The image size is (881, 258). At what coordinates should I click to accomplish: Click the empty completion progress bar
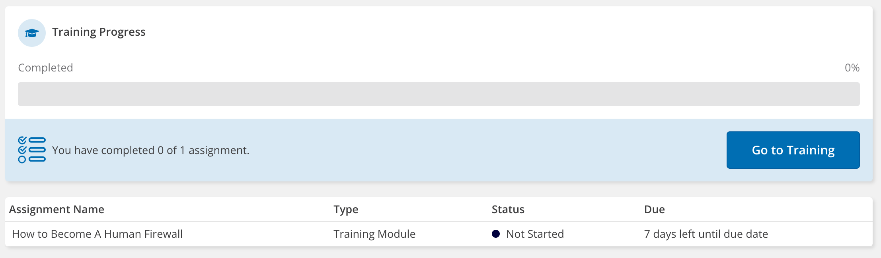pos(439,94)
